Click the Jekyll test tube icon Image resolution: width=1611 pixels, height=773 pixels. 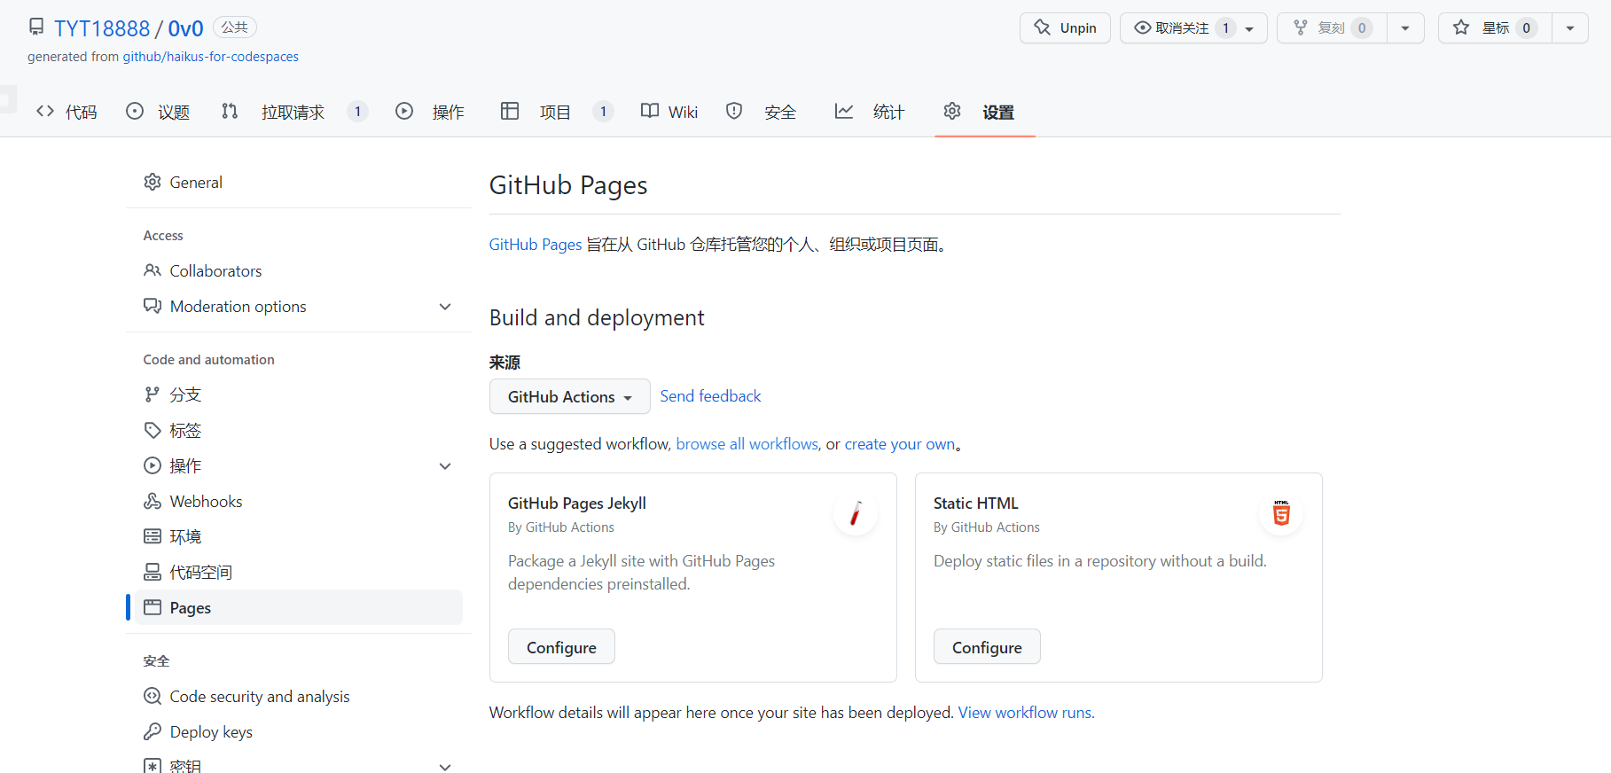click(x=856, y=514)
